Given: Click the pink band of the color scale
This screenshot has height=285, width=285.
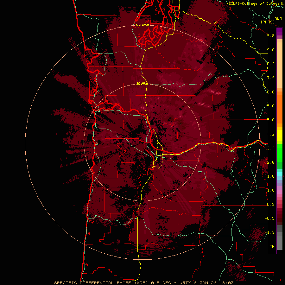Looking at the screenshot, I should 280,192.
